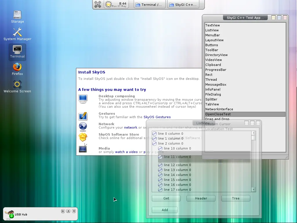Switch to the SkyGI C++ taskbar entry
297x223 pixels.
coord(183,5)
